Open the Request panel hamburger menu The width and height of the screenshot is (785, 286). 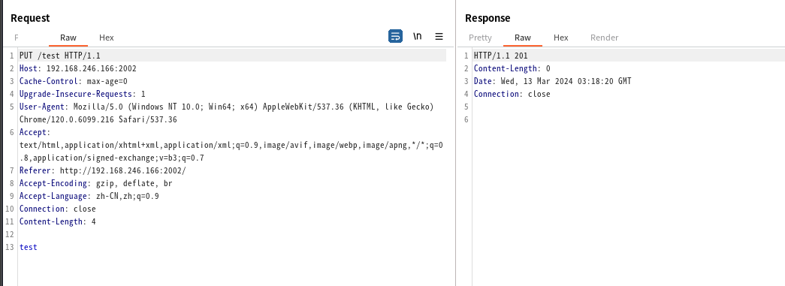click(x=439, y=37)
